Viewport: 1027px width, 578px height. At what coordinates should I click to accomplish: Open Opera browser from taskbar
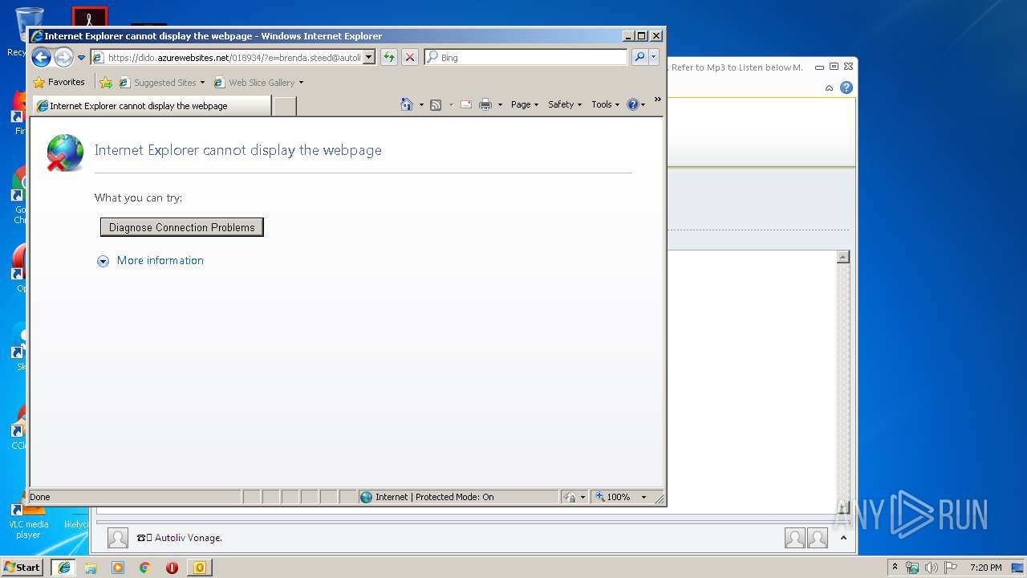click(x=172, y=568)
